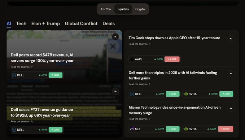Click Dell logo in 'Dell raises FY27' card

[14, 130]
